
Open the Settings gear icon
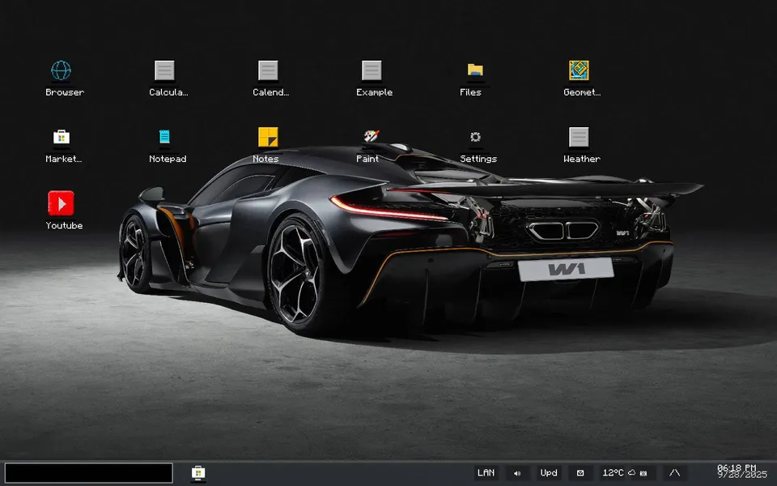coord(475,137)
